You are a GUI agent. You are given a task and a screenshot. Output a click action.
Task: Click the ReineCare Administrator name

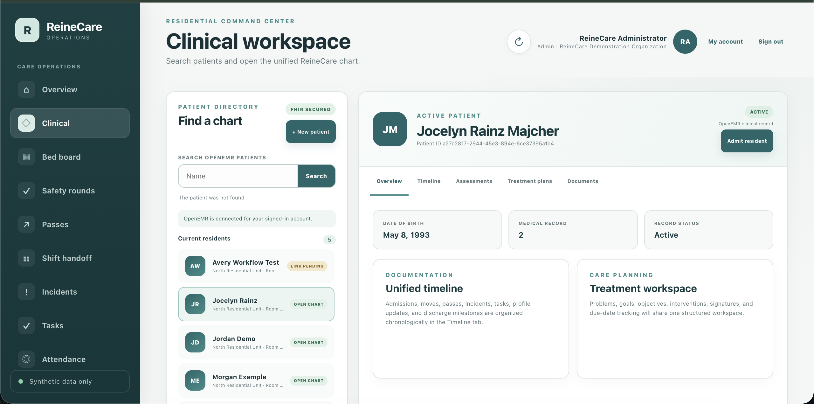(x=623, y=38)
